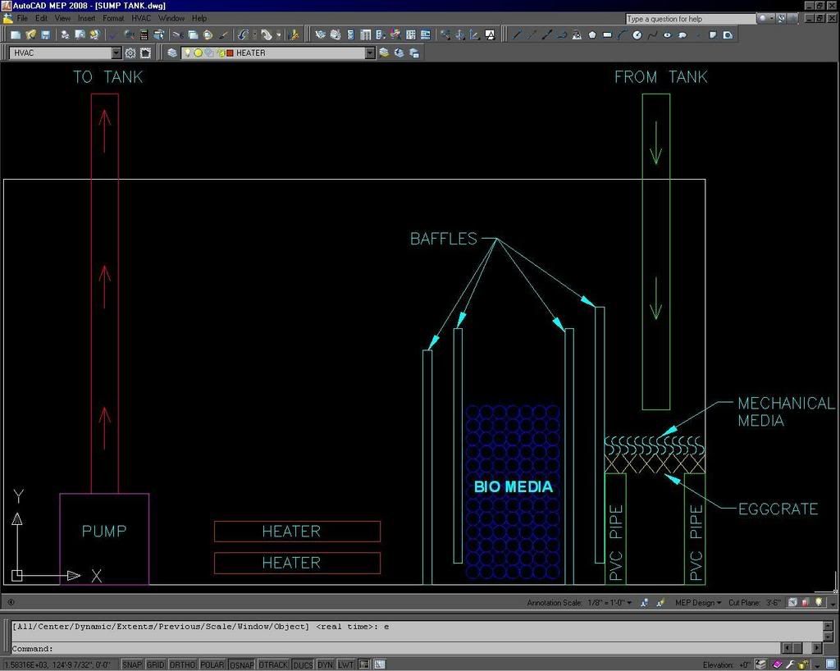Open a drawing with the Open icon
This screenshot has height=671, width=840.
pyautogui.click(x=30, y=34)
